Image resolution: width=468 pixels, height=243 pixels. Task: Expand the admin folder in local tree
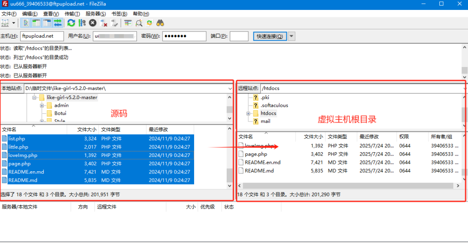point(42,106)
